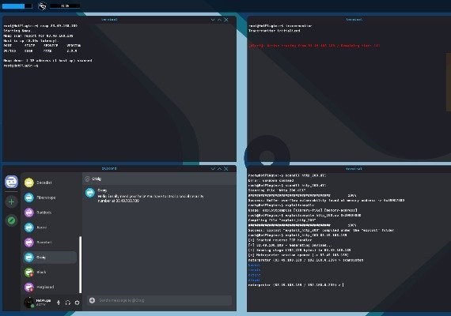451x316 pixels.
Task: Mute the microphone in Discord
Action: point(59,303)
